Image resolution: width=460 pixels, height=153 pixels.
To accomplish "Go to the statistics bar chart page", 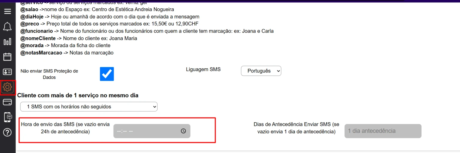I will tap(7, 42).
